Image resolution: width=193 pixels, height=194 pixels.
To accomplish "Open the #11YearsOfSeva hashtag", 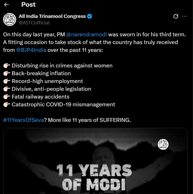I will pyautogui.click(x=23, y=120).
